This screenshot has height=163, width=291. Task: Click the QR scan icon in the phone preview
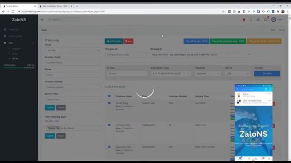(266, 90)
